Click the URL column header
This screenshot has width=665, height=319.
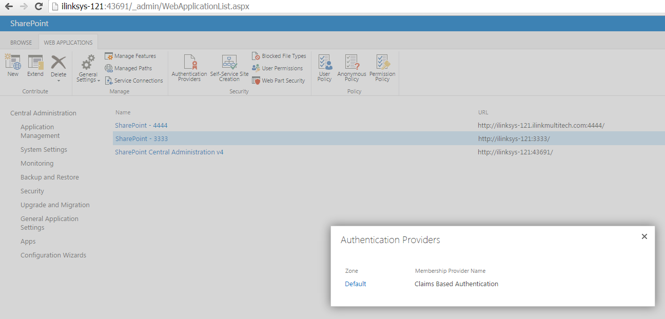[483, 112]
